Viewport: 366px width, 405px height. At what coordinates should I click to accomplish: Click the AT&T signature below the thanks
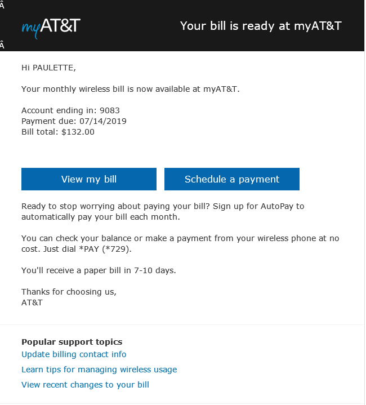32,302
